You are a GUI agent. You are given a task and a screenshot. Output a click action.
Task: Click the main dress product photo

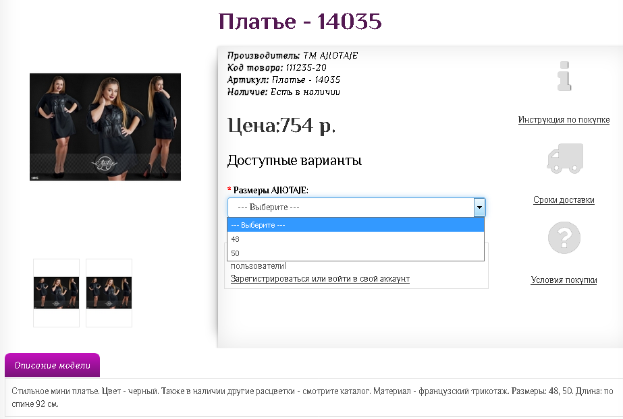point(105,127)
